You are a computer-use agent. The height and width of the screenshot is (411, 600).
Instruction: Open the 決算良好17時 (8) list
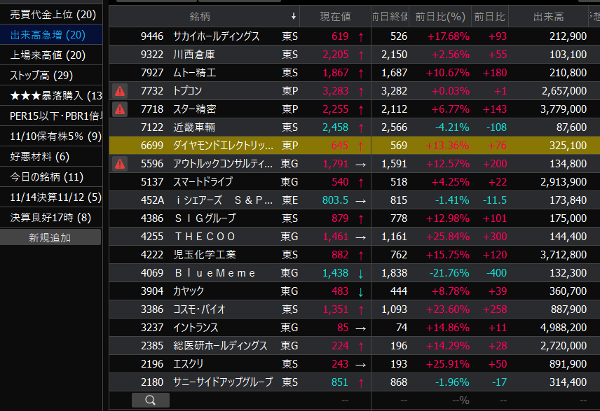[46, 218]
